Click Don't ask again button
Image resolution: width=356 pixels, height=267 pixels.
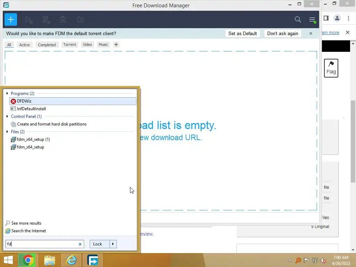(282, 33)
